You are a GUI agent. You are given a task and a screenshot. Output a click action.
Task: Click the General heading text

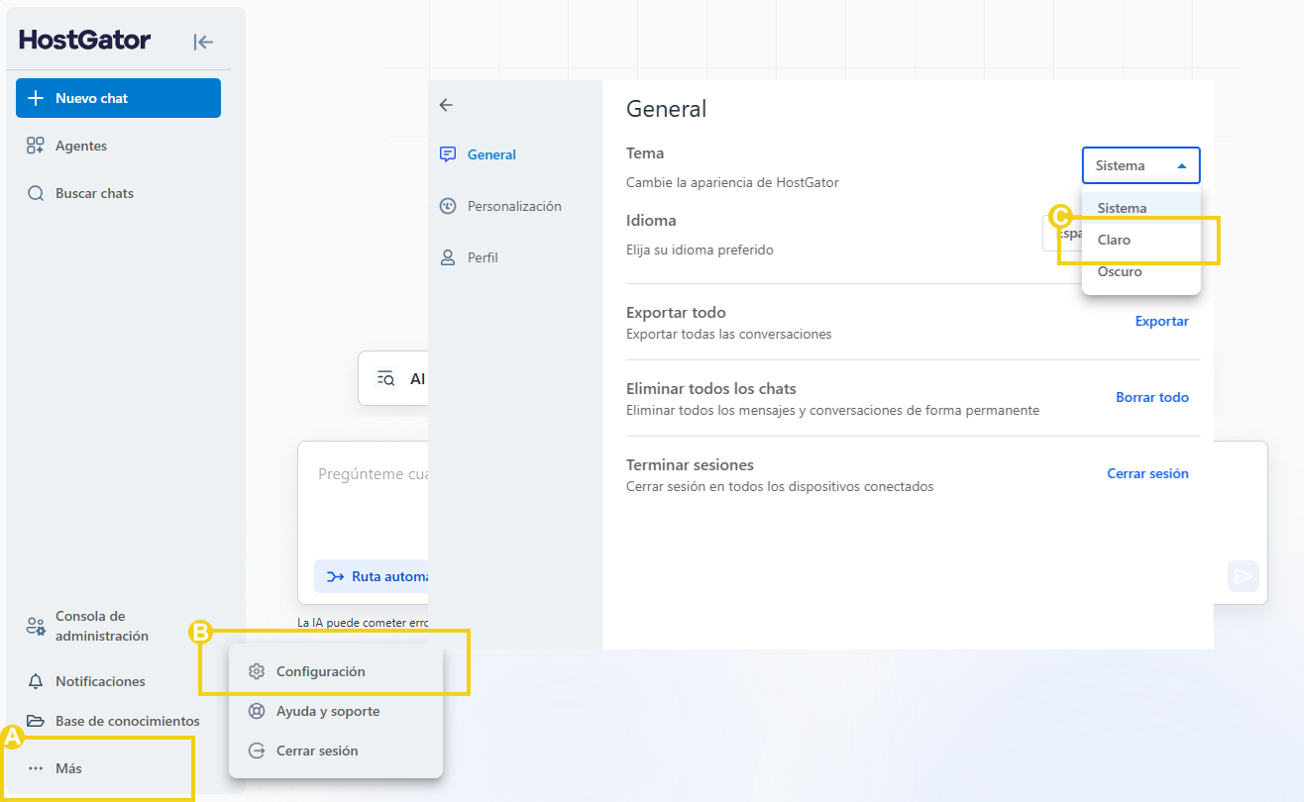pos(667,109)
